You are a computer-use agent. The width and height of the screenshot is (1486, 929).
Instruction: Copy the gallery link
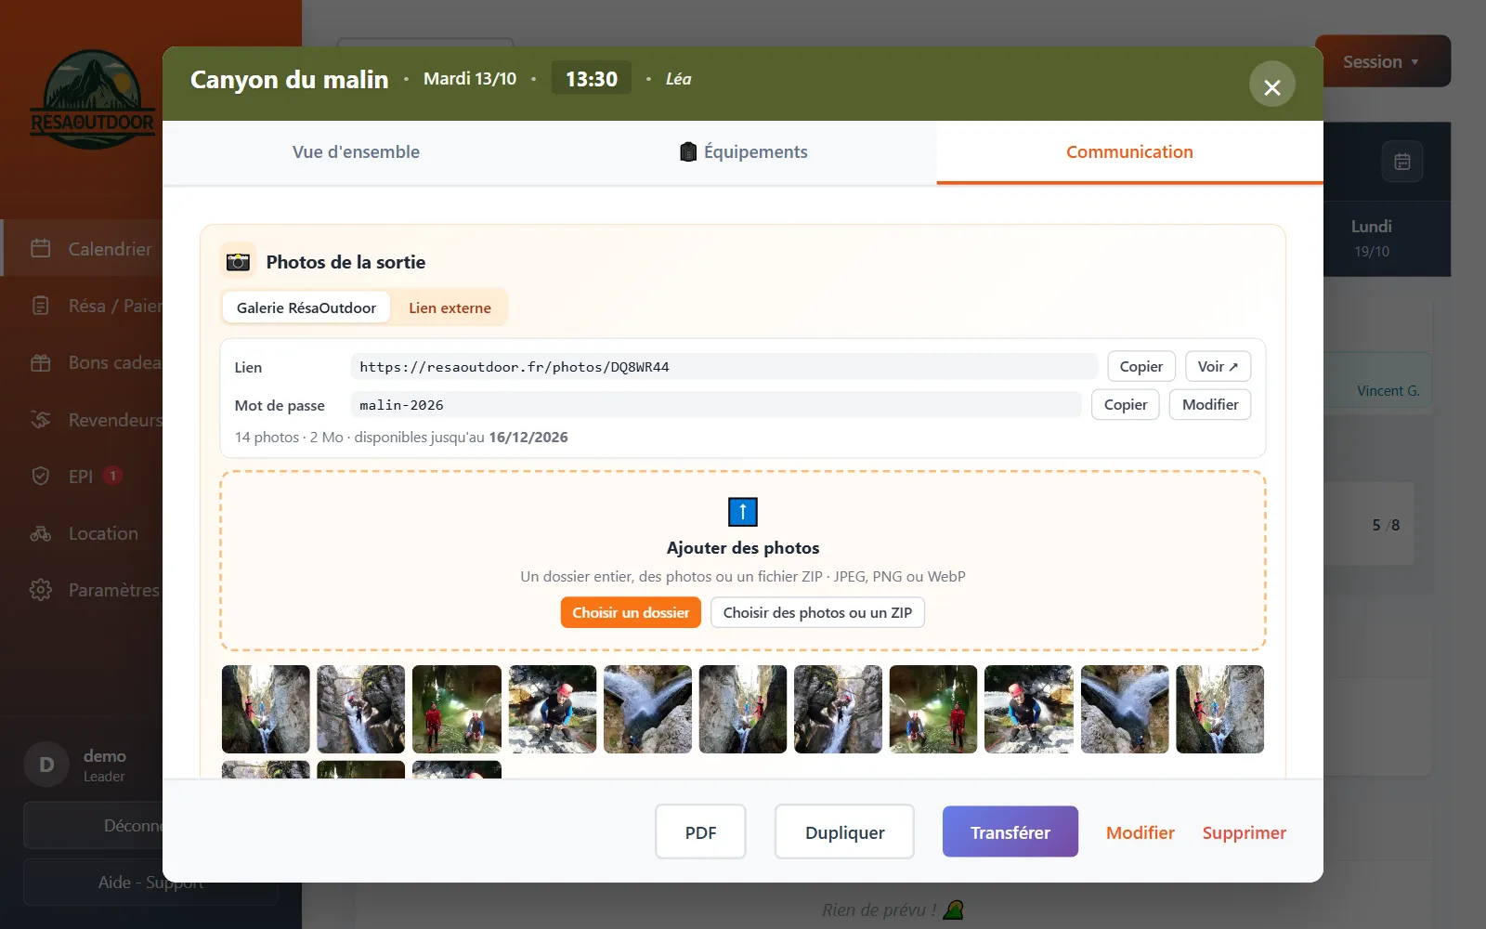pos(1141,367)
